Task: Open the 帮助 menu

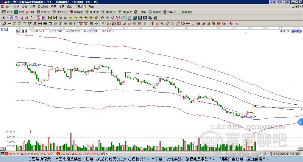Action: (x=91, y=7)
